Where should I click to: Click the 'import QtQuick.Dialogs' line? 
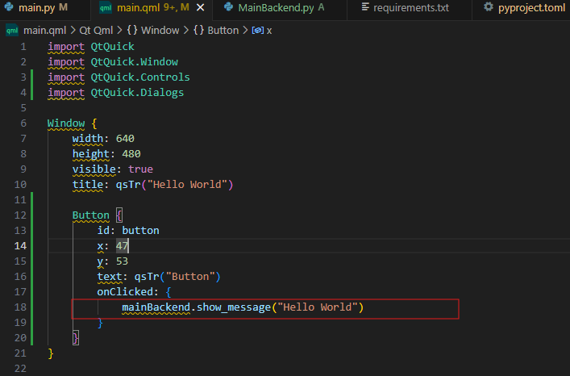click(115, 93)
